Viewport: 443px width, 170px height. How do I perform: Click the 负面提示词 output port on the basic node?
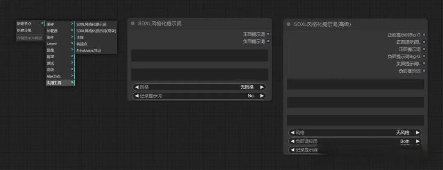[268, 41]
